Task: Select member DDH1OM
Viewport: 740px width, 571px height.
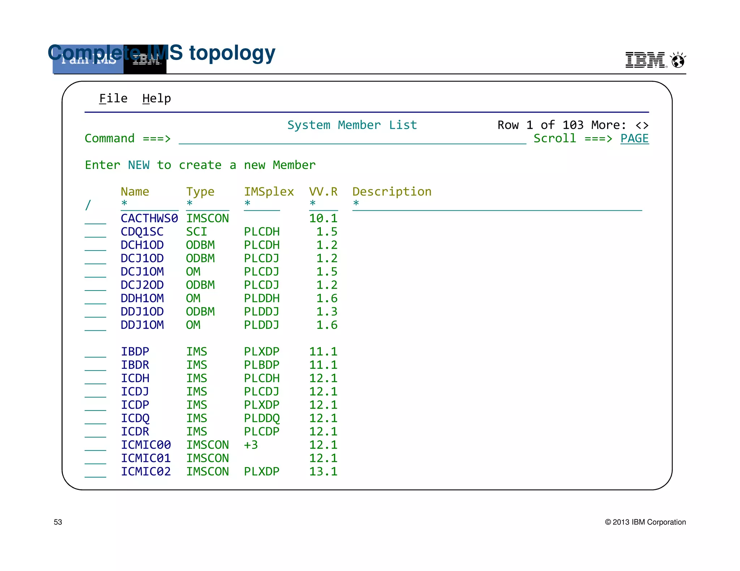Action: click(142, 298)
